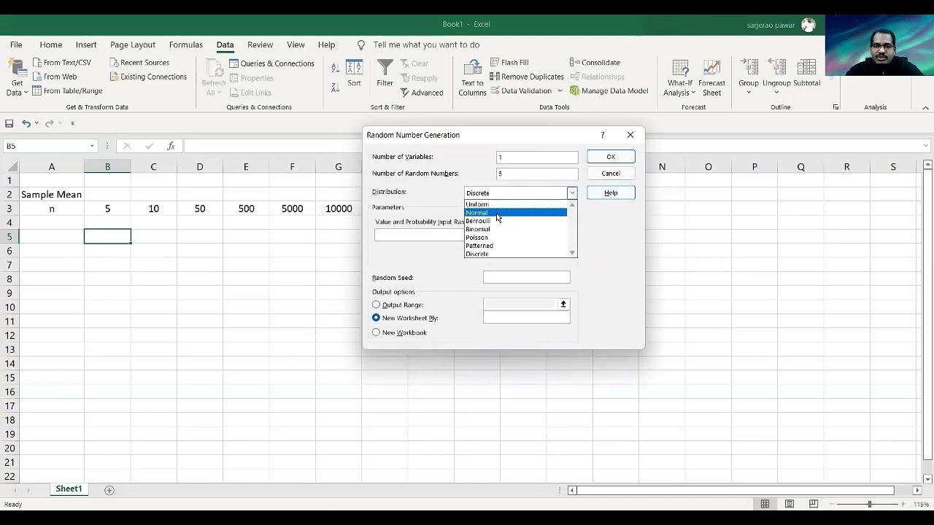
Task: Switch to Page Layout view icon
Action: [x=790, y=504]
